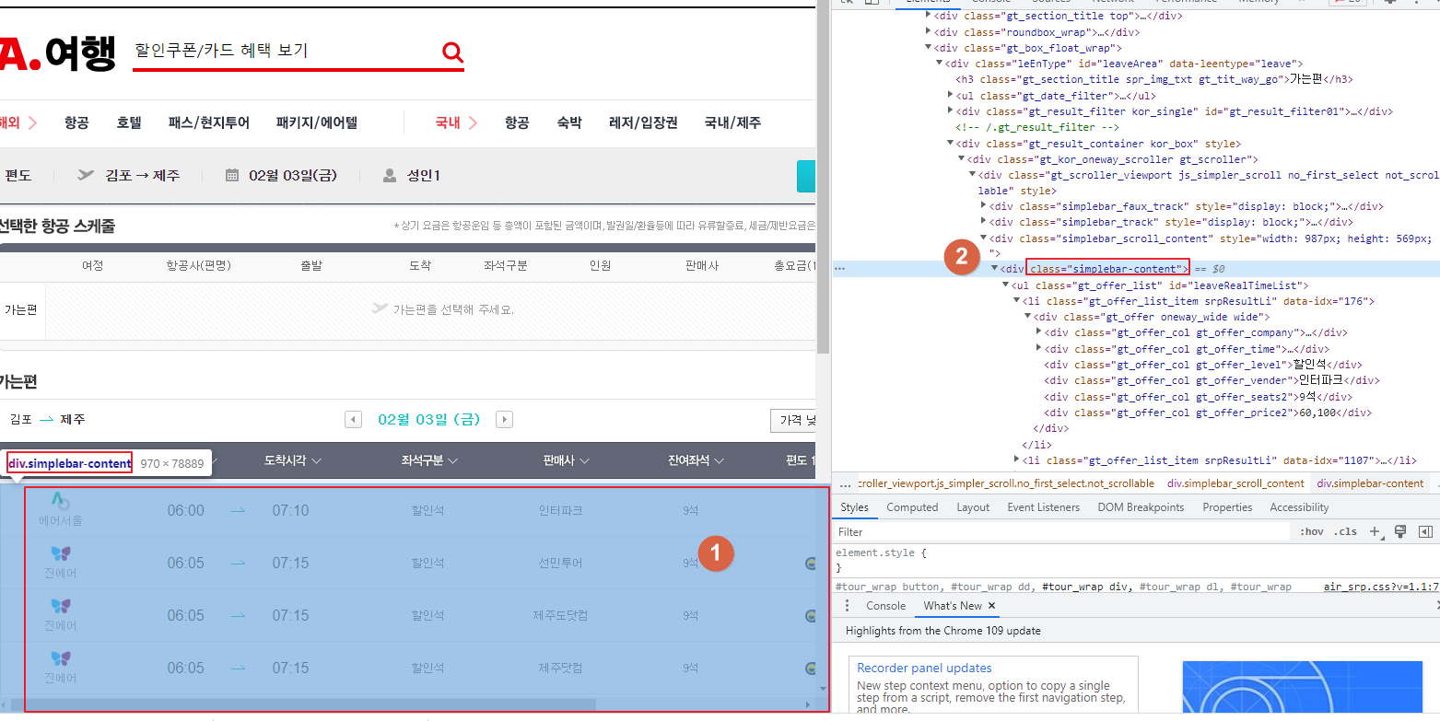Open 국내/제주 menu item
The width and height of the screenshot is (1440, 721).
click(x=732, y=122)
